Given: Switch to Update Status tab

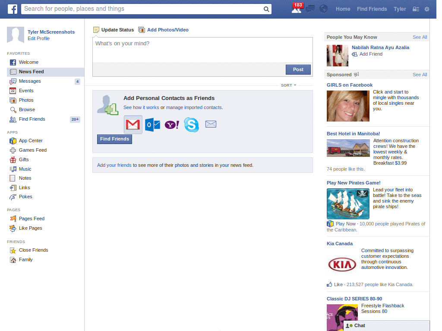Looking at the screenshot, I should [114, 30].
